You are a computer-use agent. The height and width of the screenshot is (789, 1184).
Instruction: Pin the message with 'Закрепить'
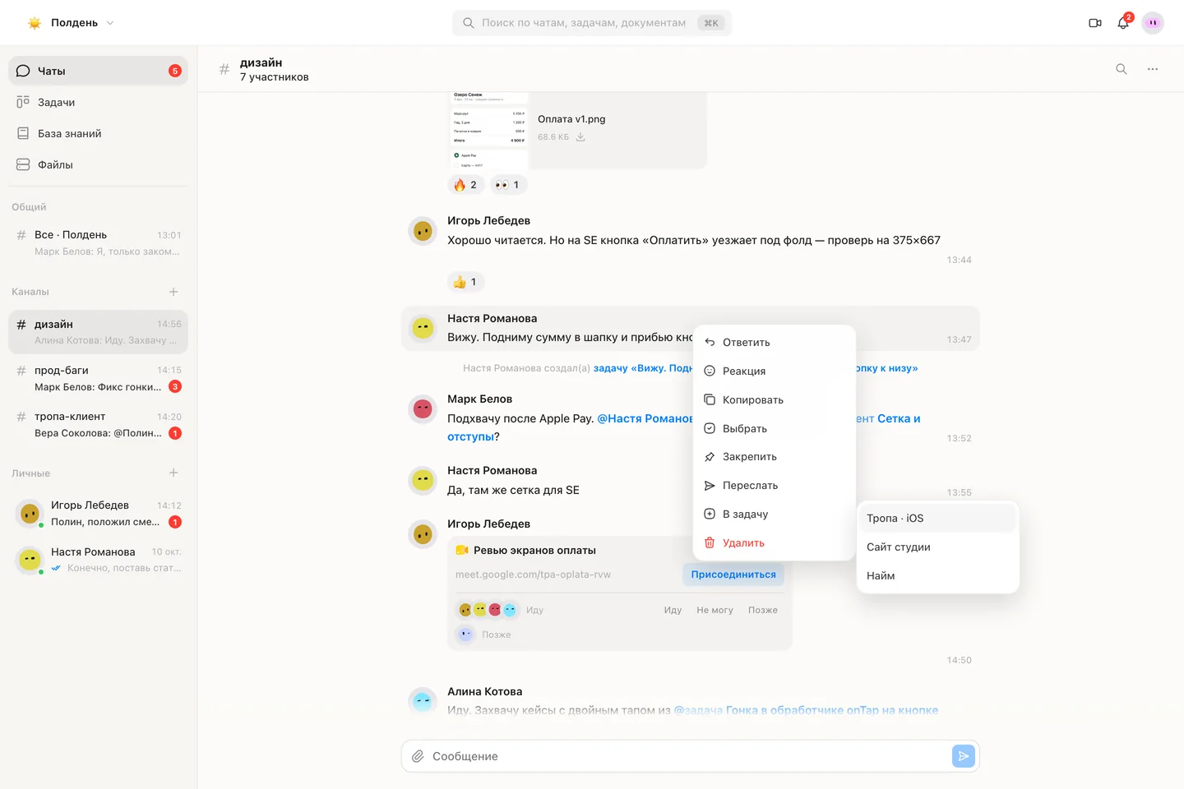[x=775, y=457]
